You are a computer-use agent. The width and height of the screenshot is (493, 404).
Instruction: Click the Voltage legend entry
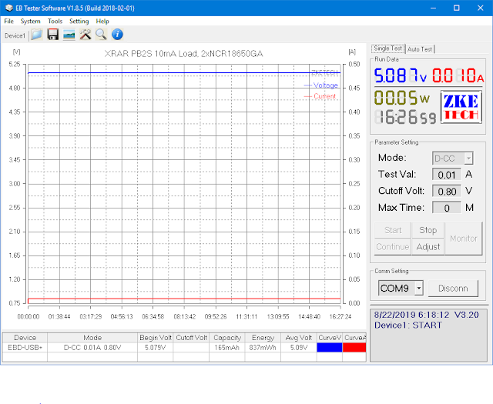(x=321, y=85)
